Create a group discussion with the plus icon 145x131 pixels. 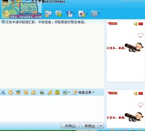[x=59, y=14]
